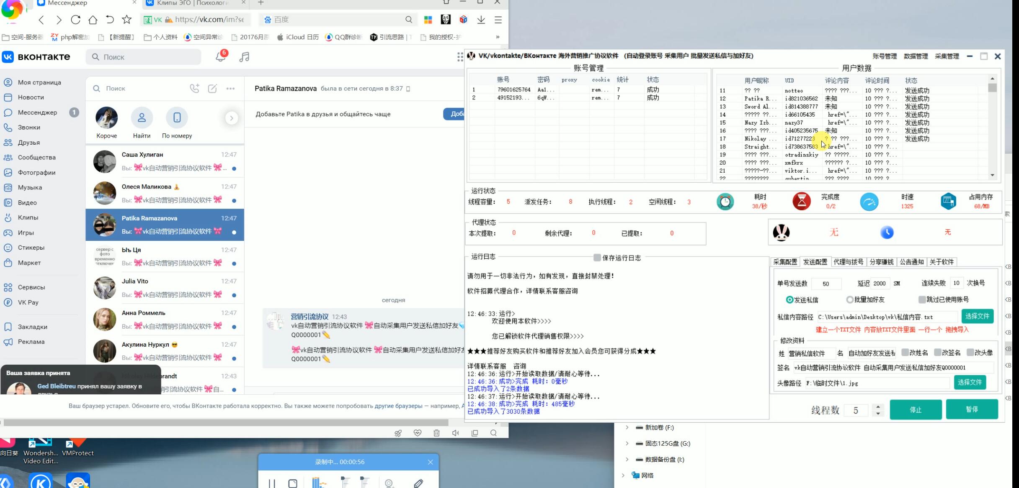Click the green 停止 button
Screen dimensions: 1019x488
tap(916, 409)
